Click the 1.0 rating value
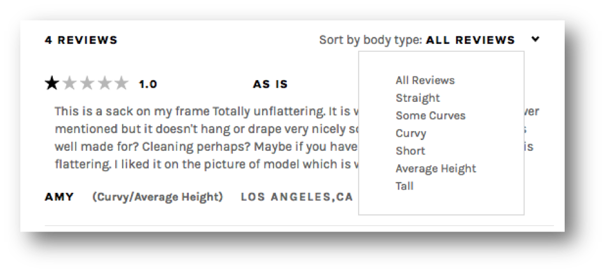Viewport: 606px width, 273px height. [x=148, y=84]
